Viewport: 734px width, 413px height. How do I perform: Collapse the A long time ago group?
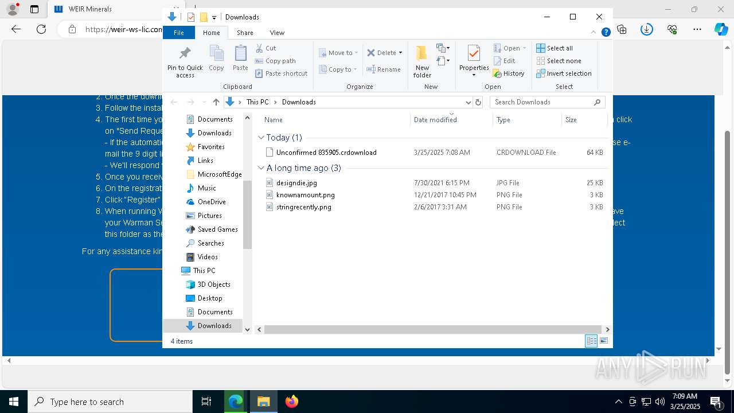tap(261, 168)
